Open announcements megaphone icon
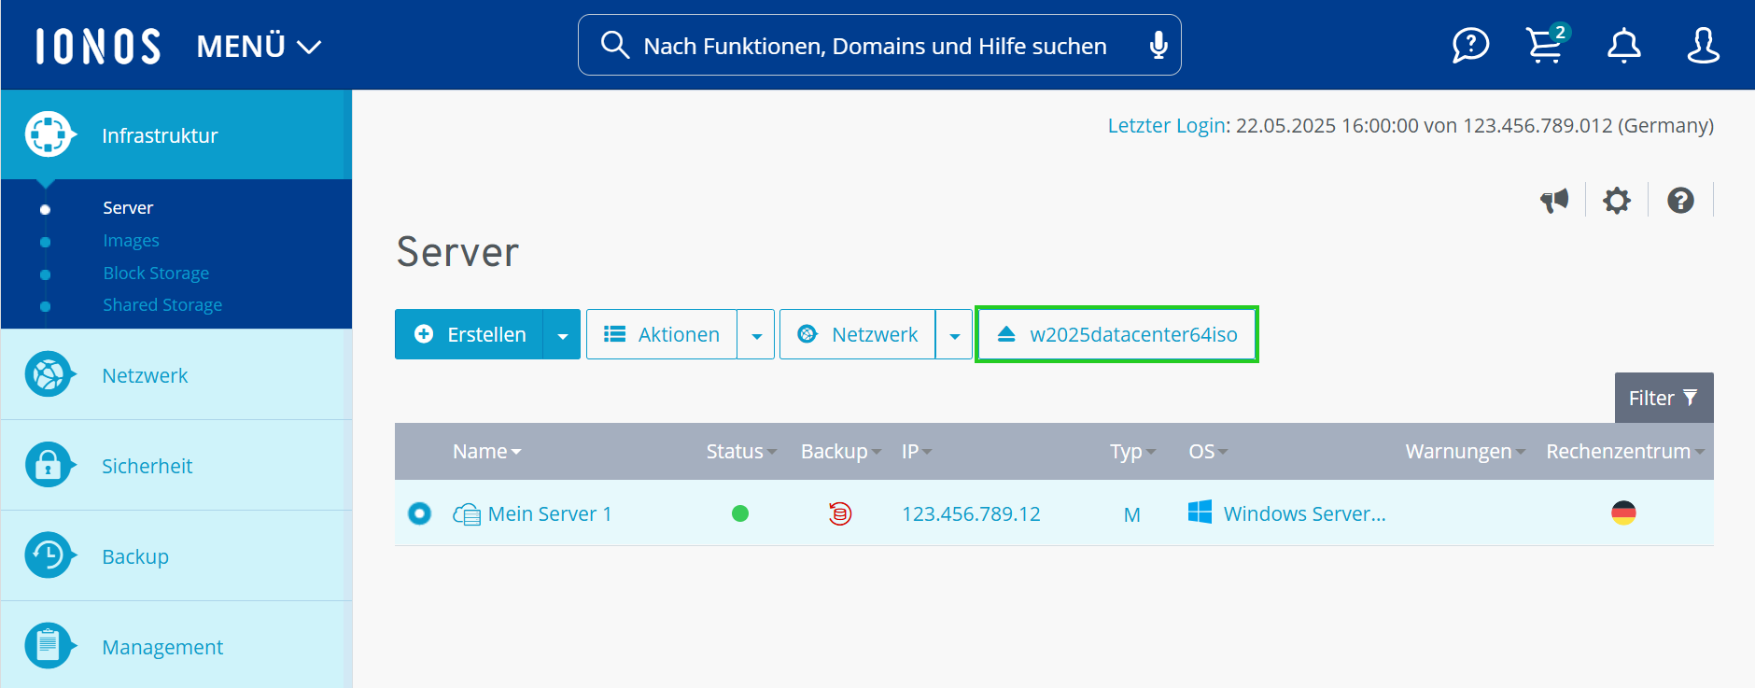Image resolution: width=1755 pixels, height=688 pixels. coord(1554,200)
